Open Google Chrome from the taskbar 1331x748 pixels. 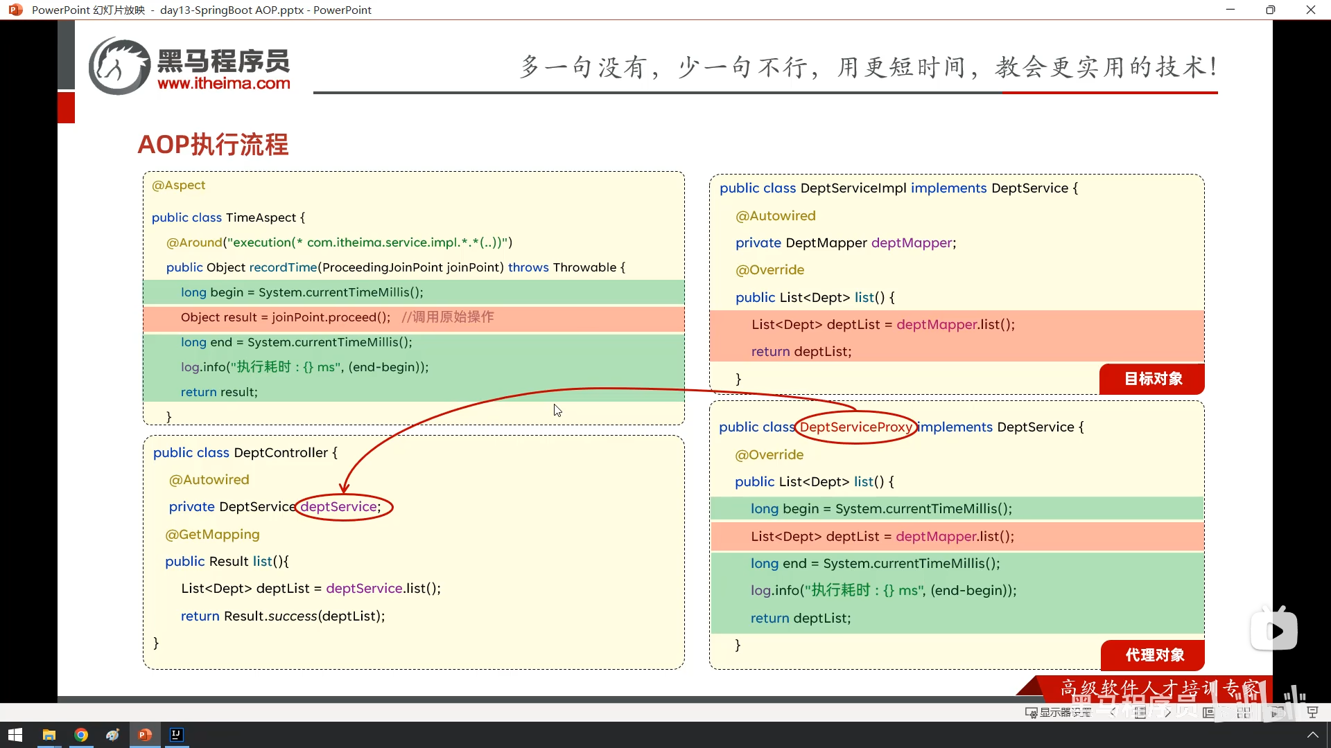pos(81,735)
